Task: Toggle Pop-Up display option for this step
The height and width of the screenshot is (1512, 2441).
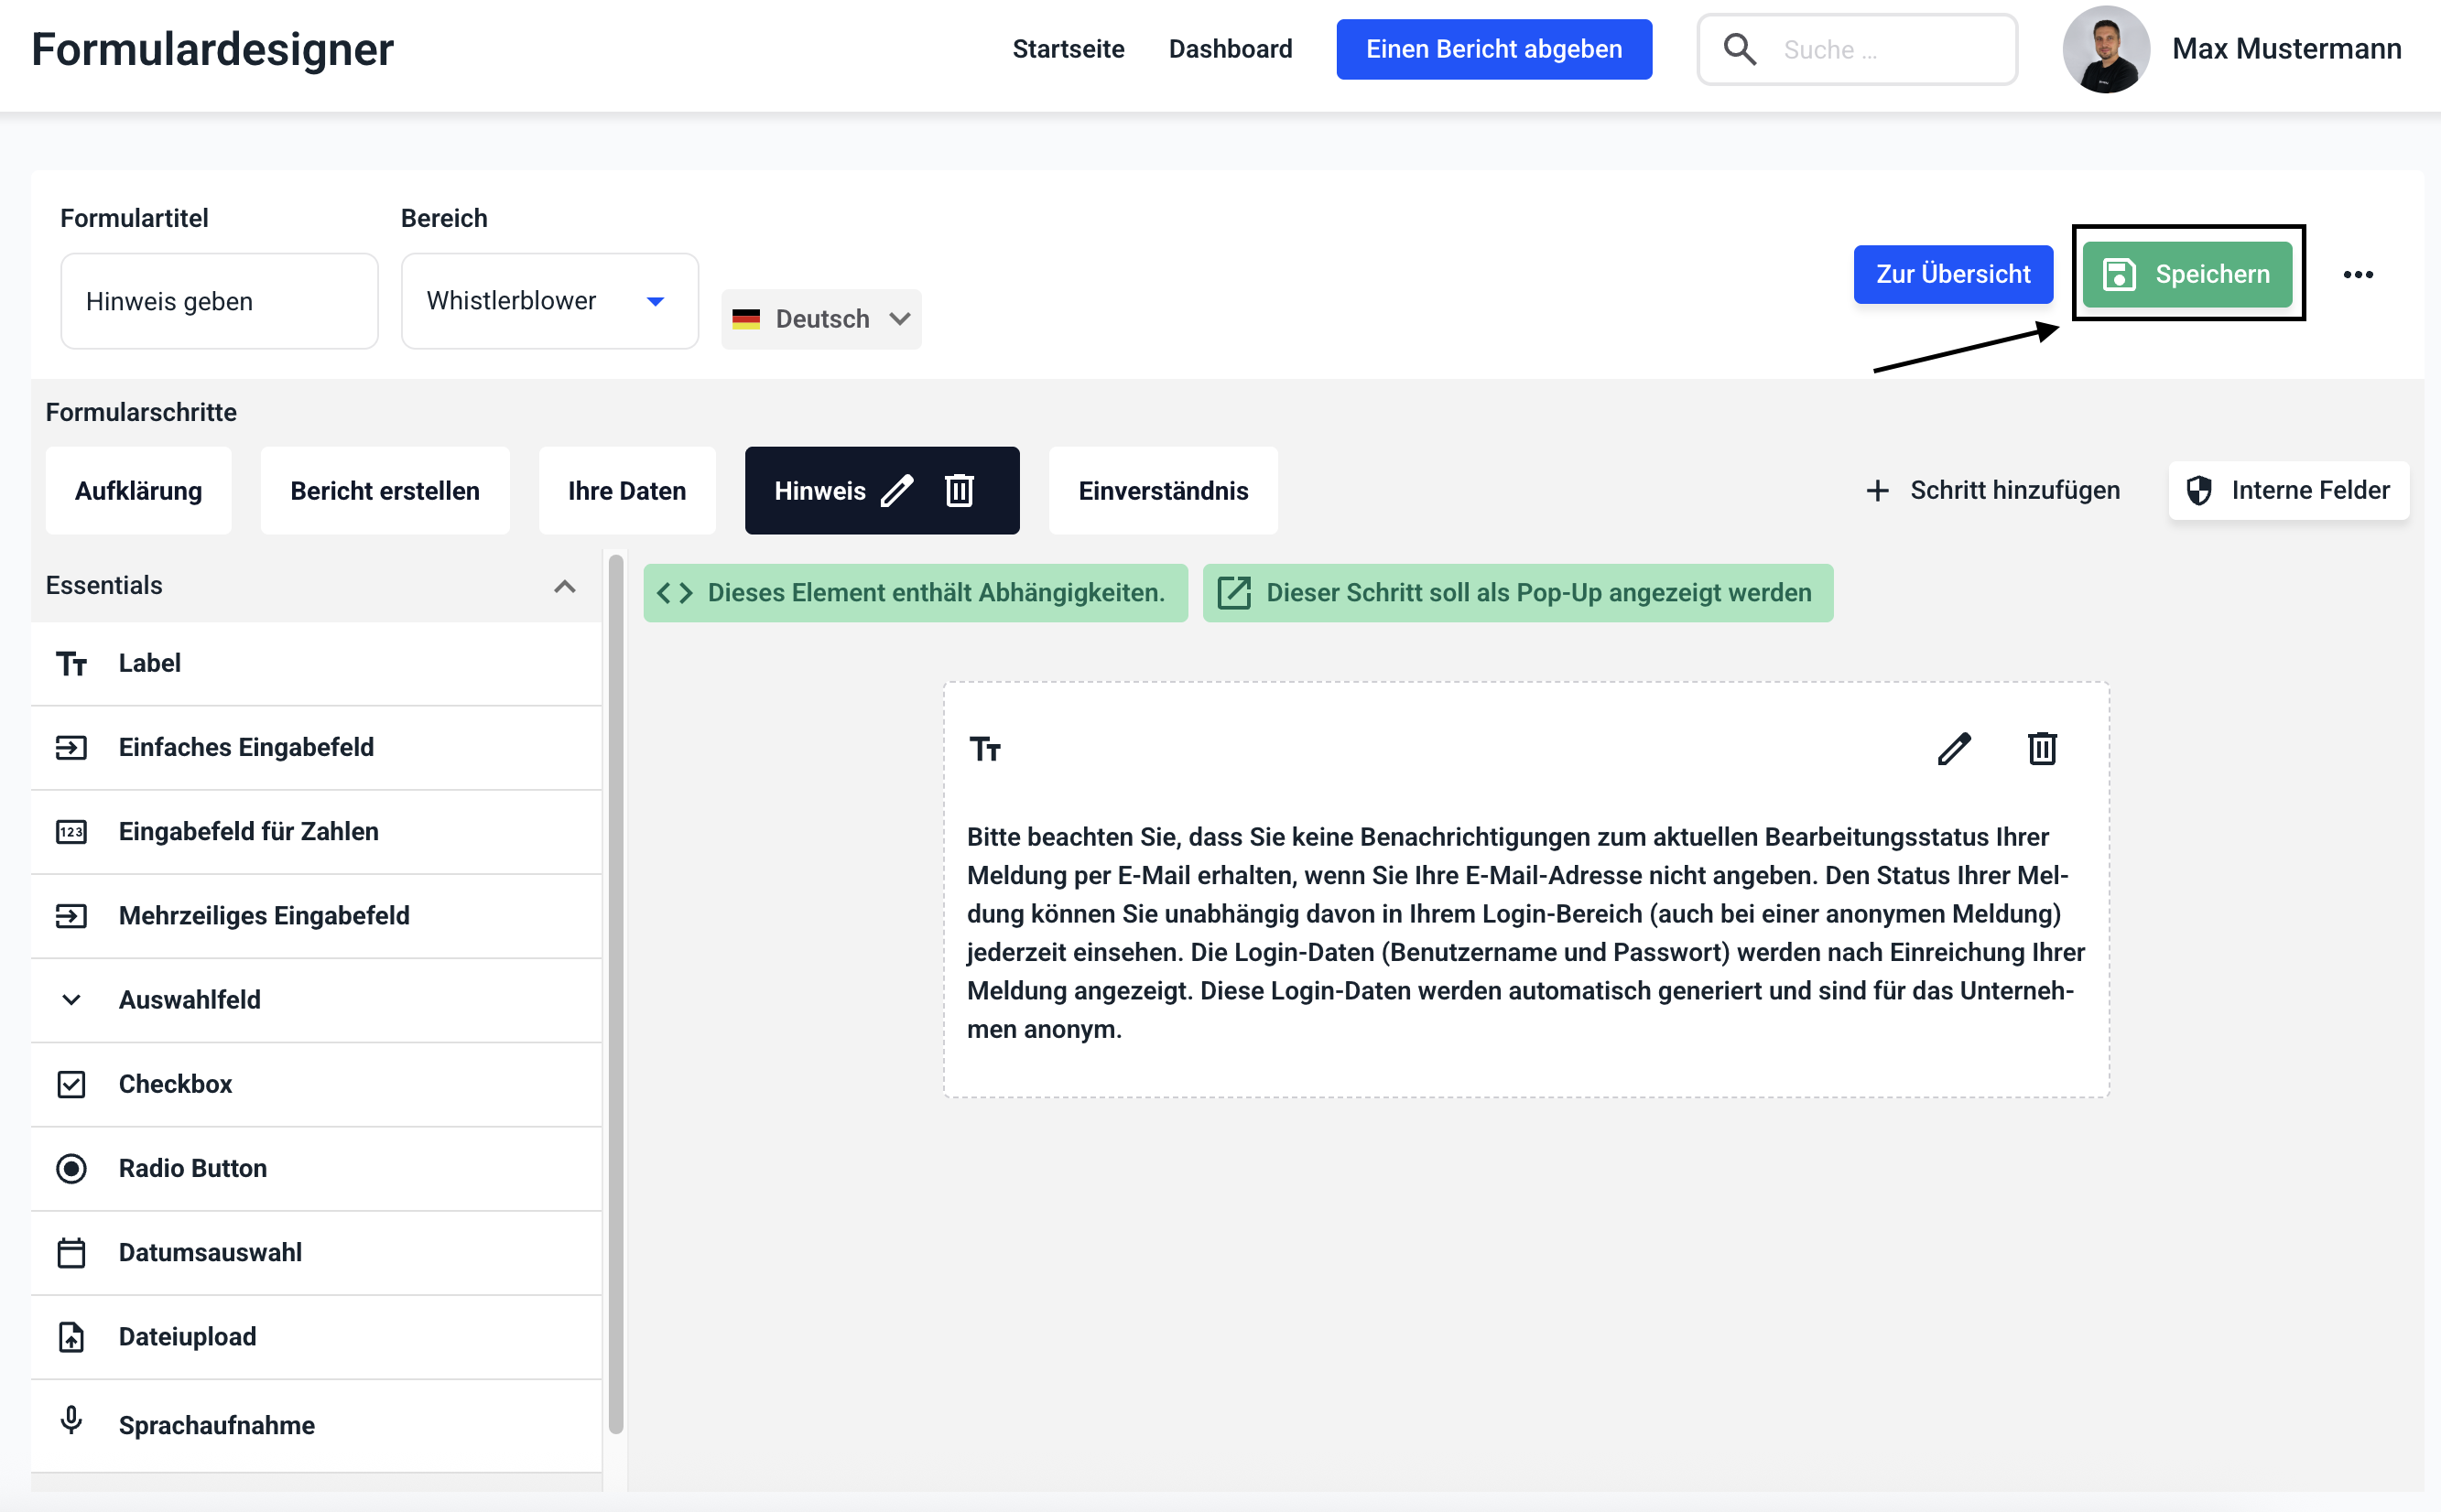Action: [x=1518, y=593]
